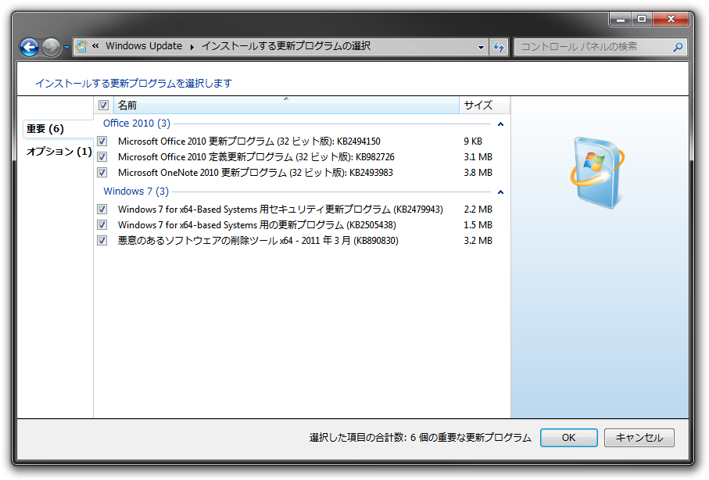Collapse Office 2010 group with chevron
This screenshot has width=709, height=480.
[500, 124]
